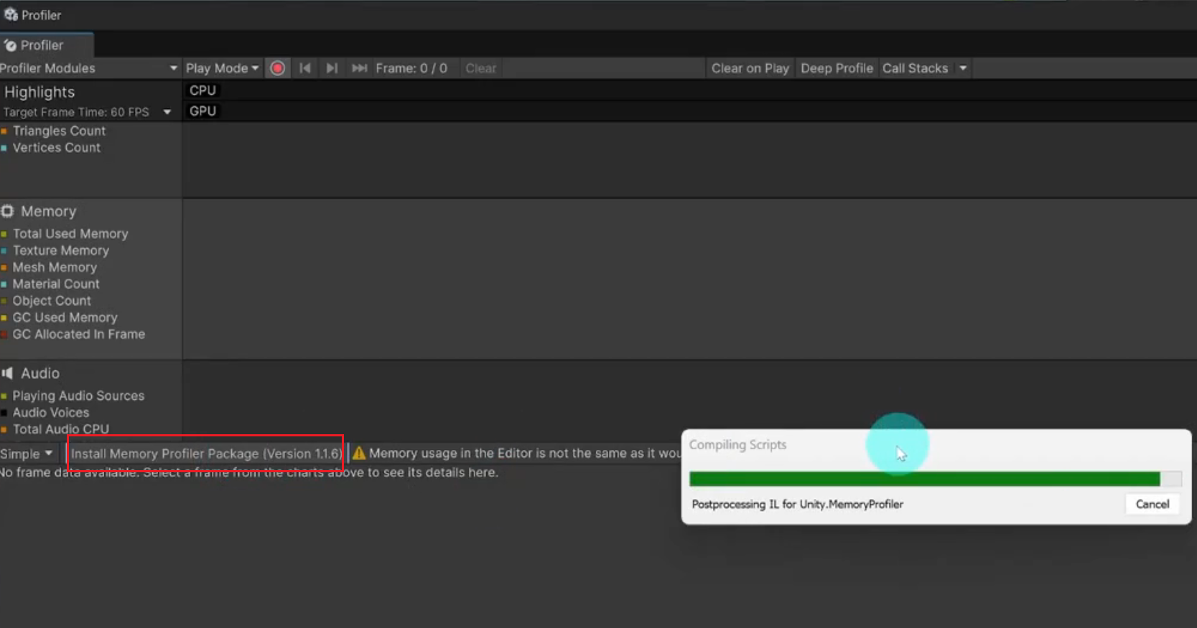Image resolution: width=1197 pixels, height=628 pixels.
Task: Enable Clear on Play option
Action: [x=750, y=68]
